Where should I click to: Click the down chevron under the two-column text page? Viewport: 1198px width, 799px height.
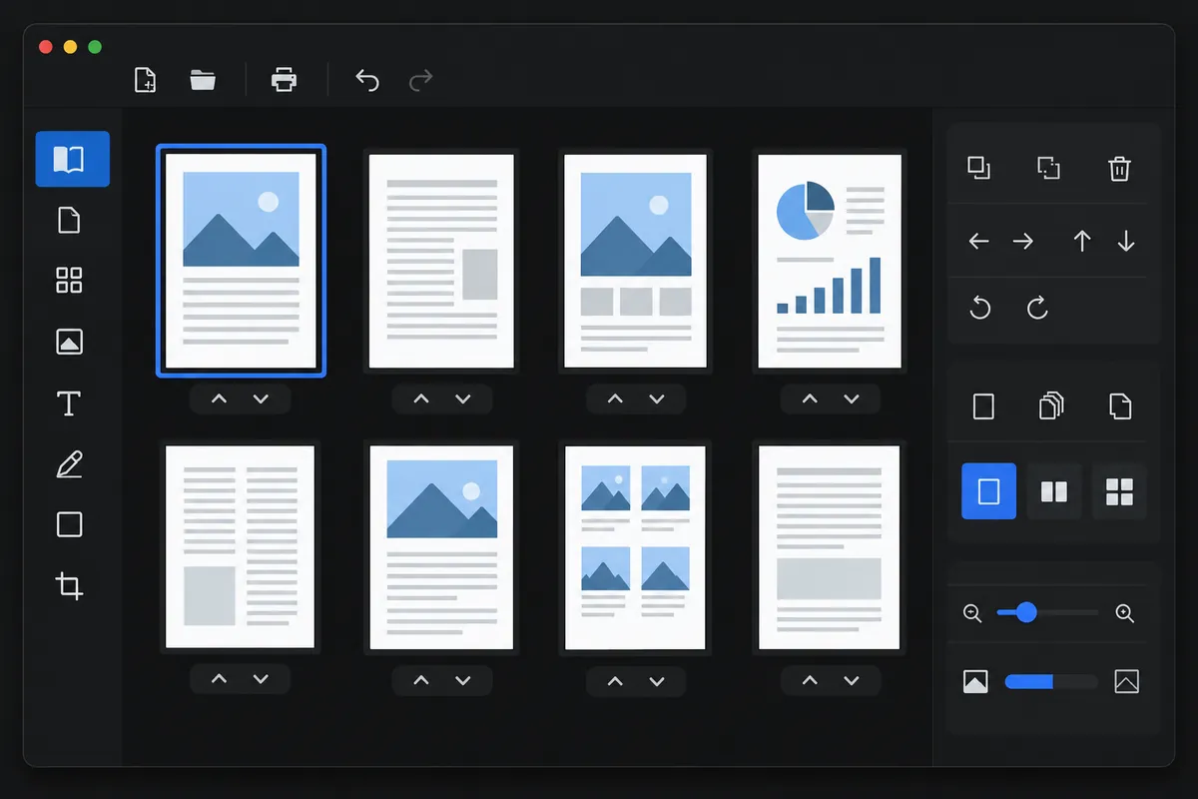261,679
